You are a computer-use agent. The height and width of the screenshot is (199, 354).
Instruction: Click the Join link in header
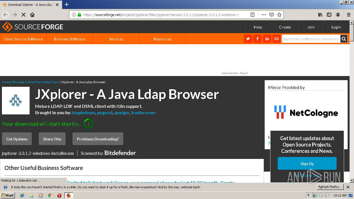(x=311, y=27)
